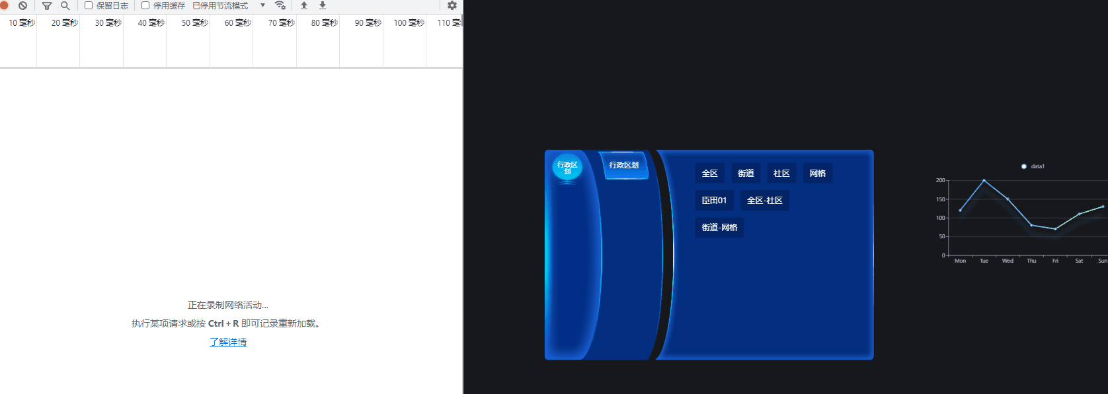Open the rectangular 行政区划 tab
The height and width of the screenshot is (394, 1108).
click(x=624, y=165)
